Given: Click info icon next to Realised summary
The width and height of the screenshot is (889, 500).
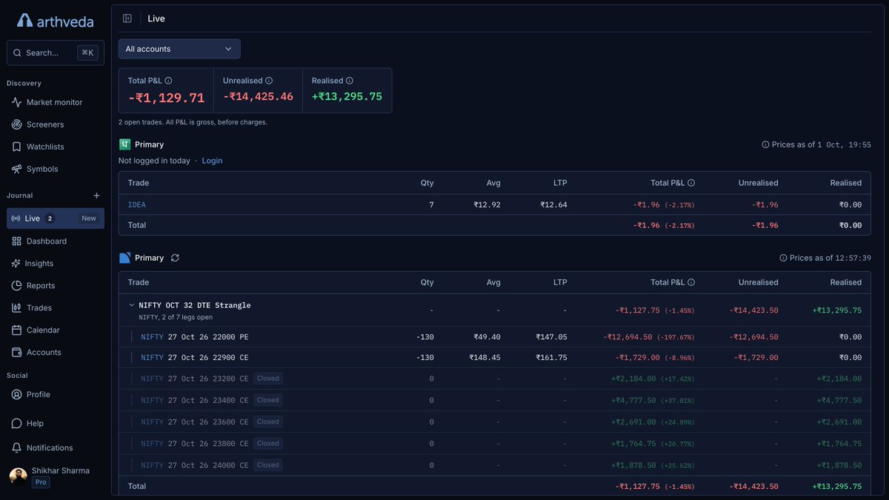Looking at the screenshot, I should 350,81.
